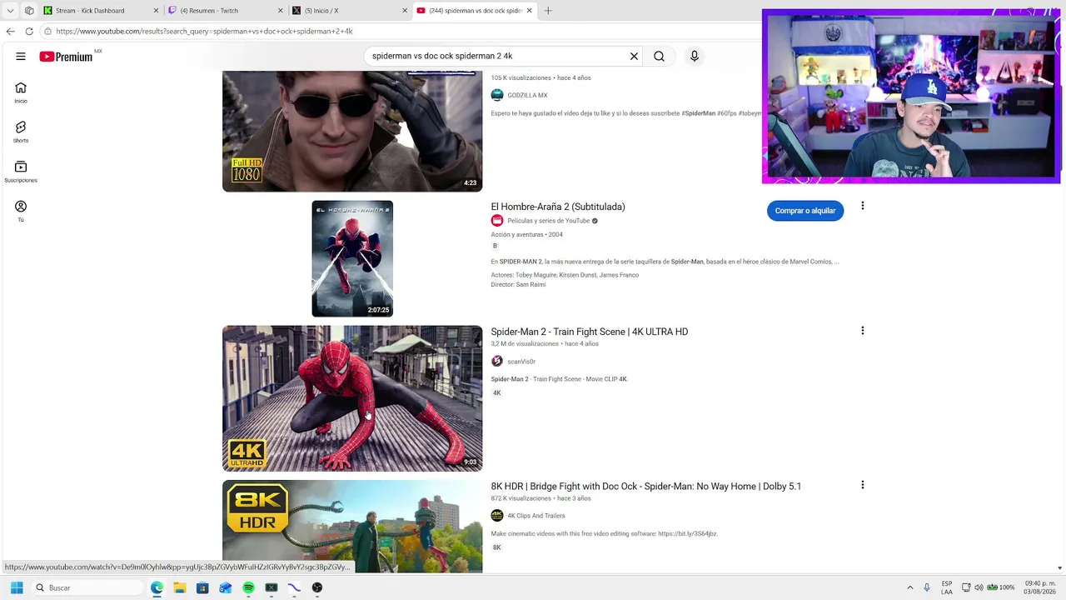
Task: Click the 4K badge under scanVis0r video
Action: [x=497, y=392]
